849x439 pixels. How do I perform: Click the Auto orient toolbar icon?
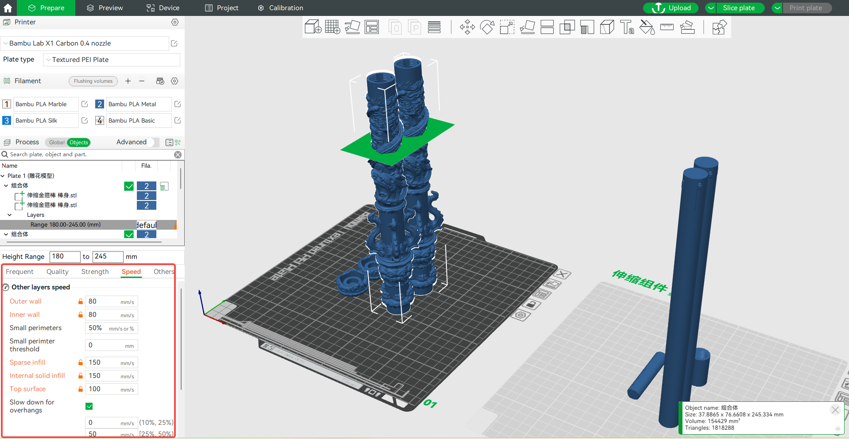tap(353, 27)
